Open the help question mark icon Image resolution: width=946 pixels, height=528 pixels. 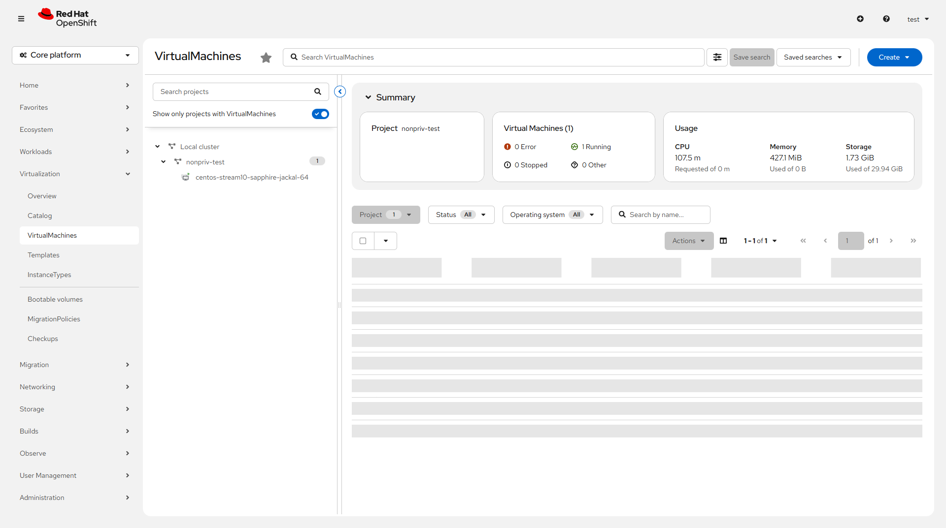[886, 19]
